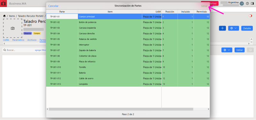Viewport: 256px width, 120px height.
Task: Click the Parte column header
Action: (62, 12)
